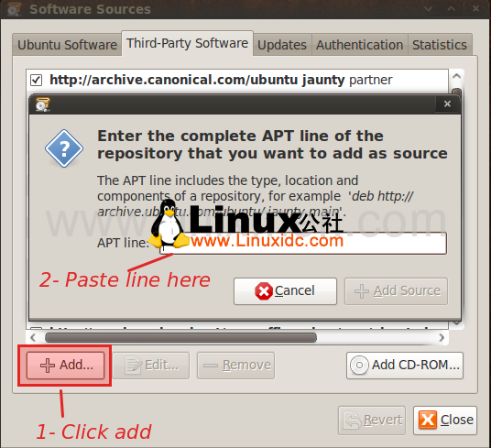
Task: Click the dialog's title bar software icon
Action: (42, 104)
